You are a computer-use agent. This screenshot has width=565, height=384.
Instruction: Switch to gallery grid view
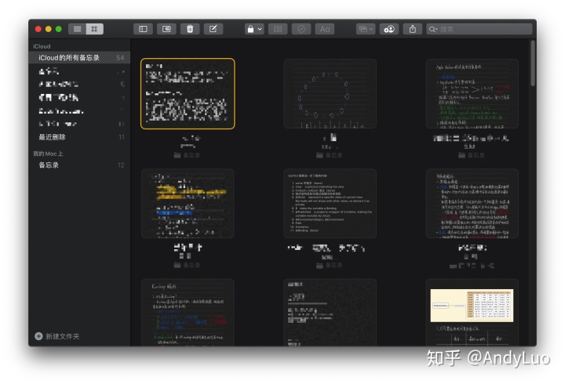pos(94,29)
